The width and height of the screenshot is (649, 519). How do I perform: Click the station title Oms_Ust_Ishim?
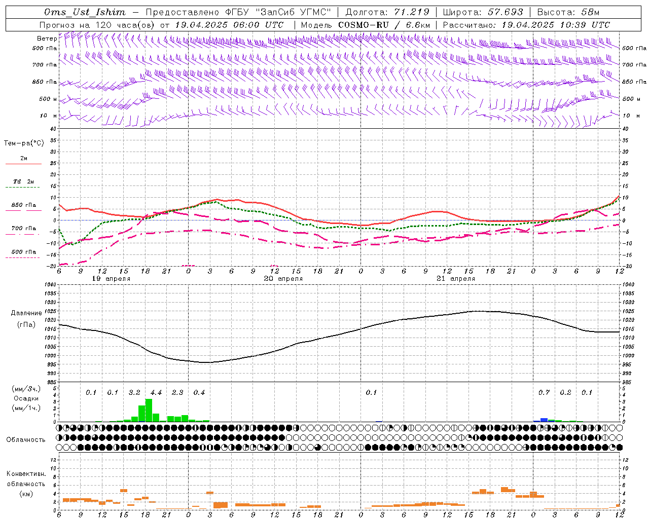click(x=85, y=12)
